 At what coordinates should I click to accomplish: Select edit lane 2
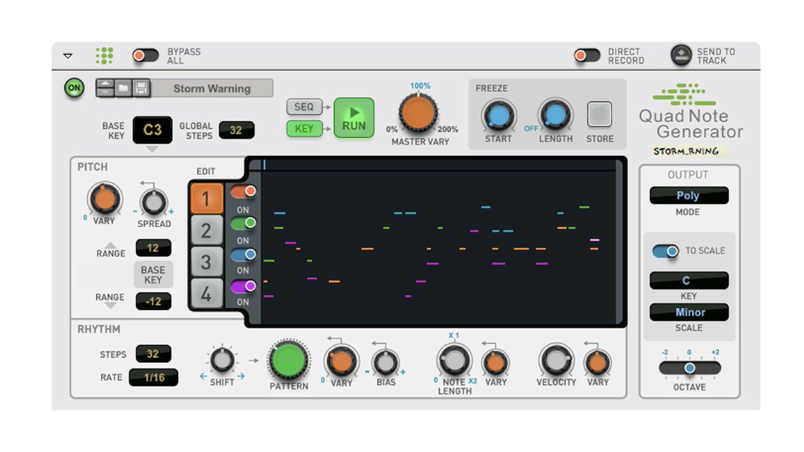coord(206,230)
